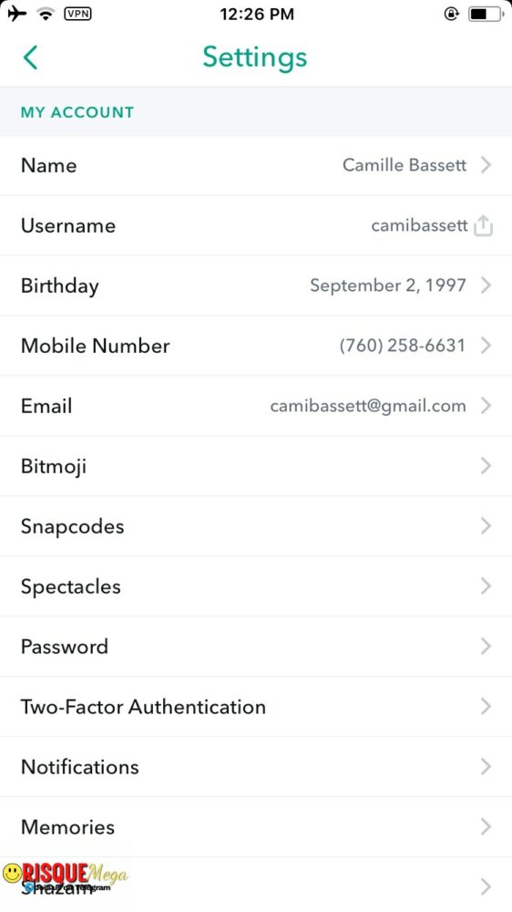
Task: Open the Spectacles settings
Action: [256, 586]
